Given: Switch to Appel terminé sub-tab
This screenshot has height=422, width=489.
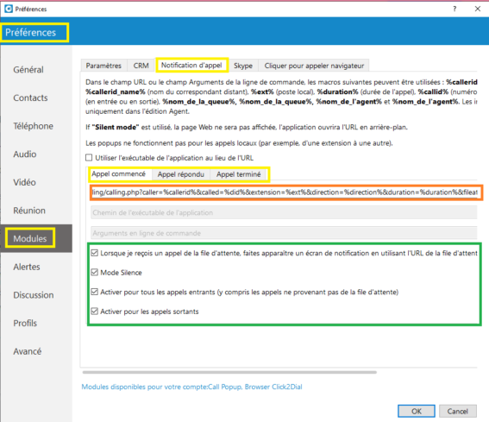Looking at the screenshot, I should (x=239, y=174).
